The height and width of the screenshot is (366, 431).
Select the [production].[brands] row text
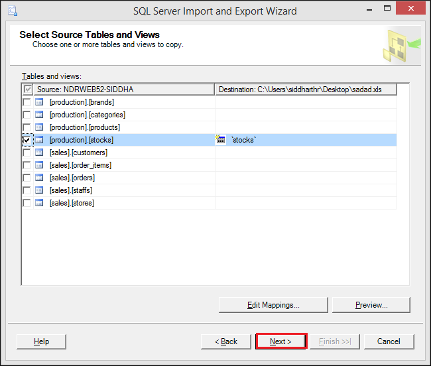(x=82, y=102)
